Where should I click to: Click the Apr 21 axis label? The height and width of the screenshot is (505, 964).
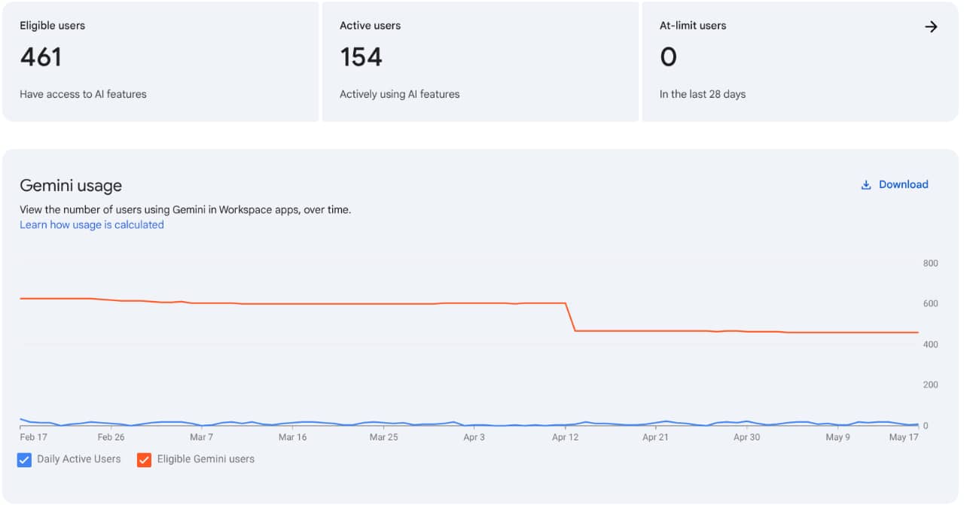tap(655, 437)
